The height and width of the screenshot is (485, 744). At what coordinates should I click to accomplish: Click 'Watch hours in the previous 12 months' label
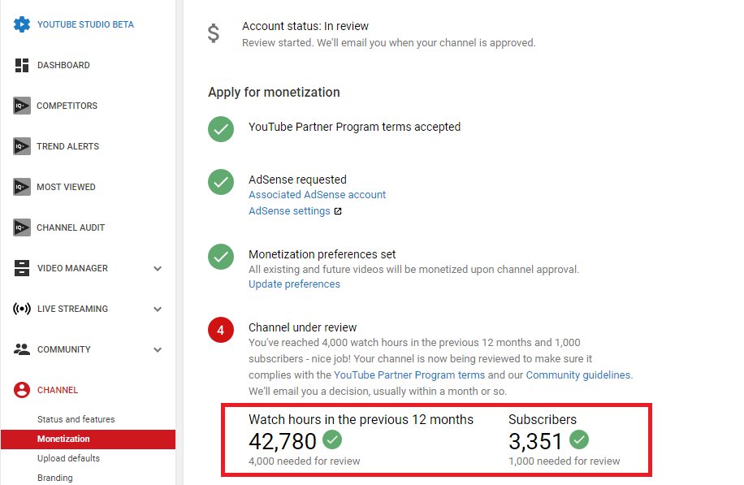(361, 419)
